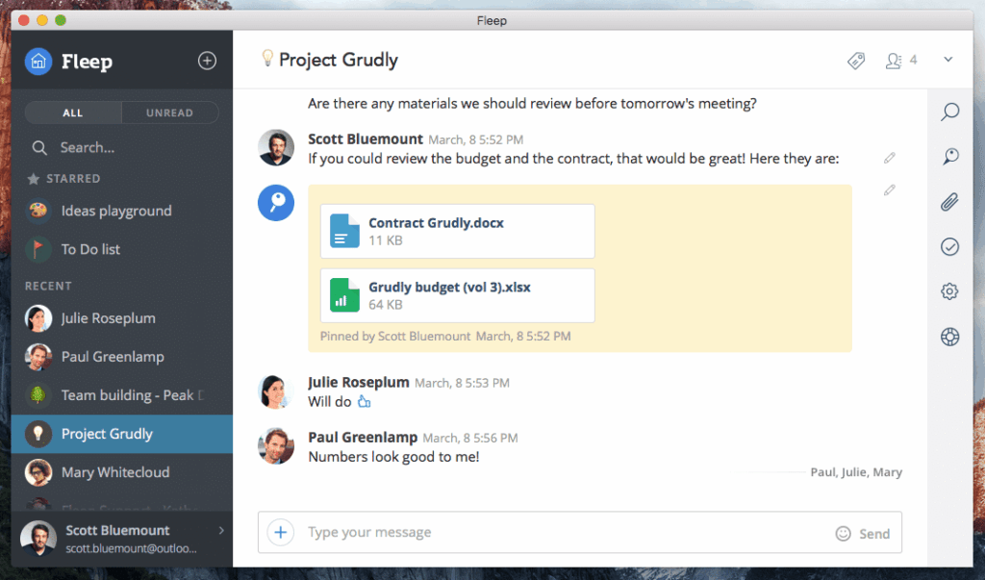
Task: Expand Scott Bluemount account chevron
Action: coord(221,530)
